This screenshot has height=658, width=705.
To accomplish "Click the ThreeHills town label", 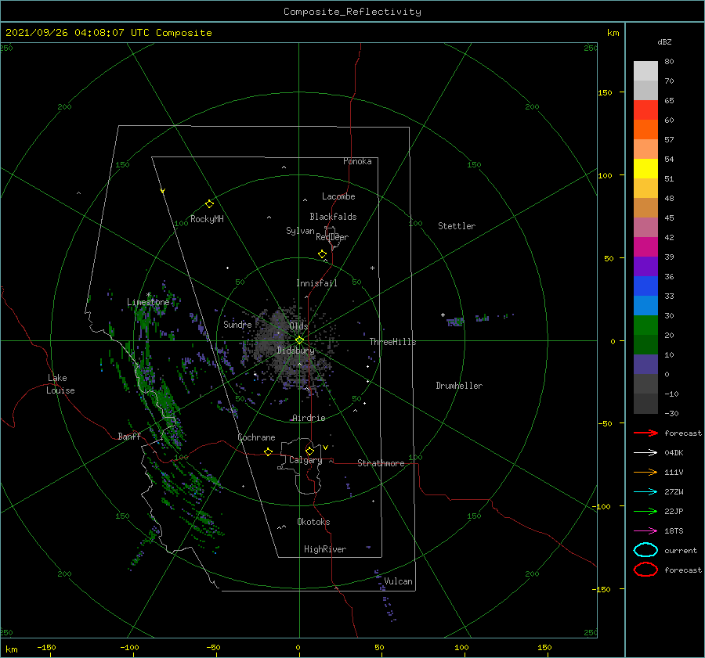I will (392, 342).
